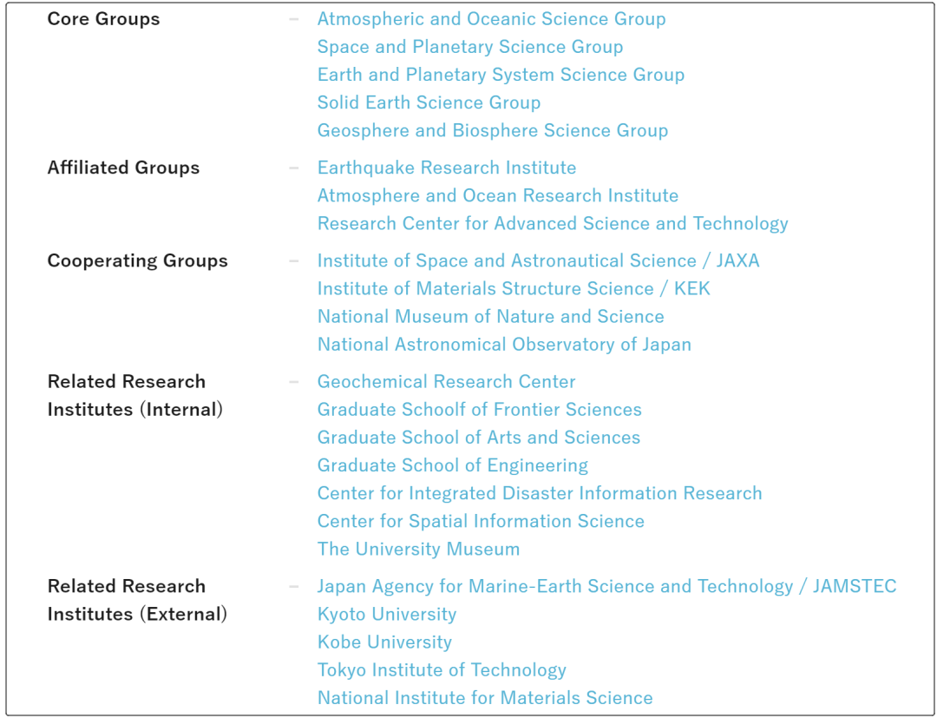Visit Center for Integrated Disaster Information Research

pos(540,492)
